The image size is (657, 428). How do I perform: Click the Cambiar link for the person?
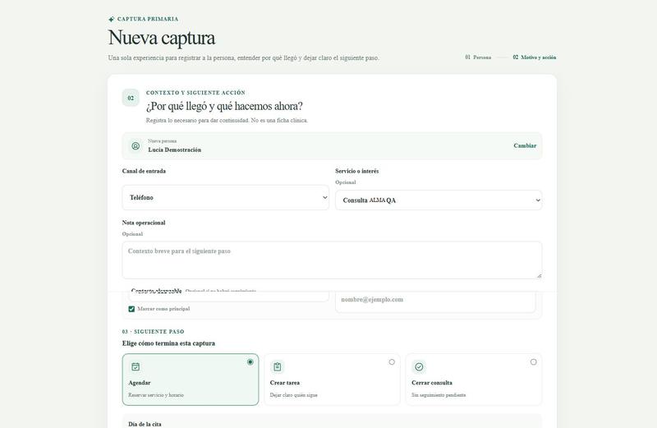click(525, 146)
